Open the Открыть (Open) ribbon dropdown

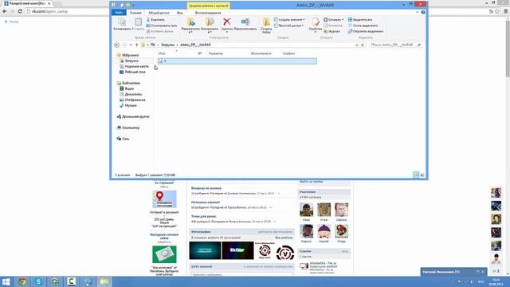click(333, 19)
